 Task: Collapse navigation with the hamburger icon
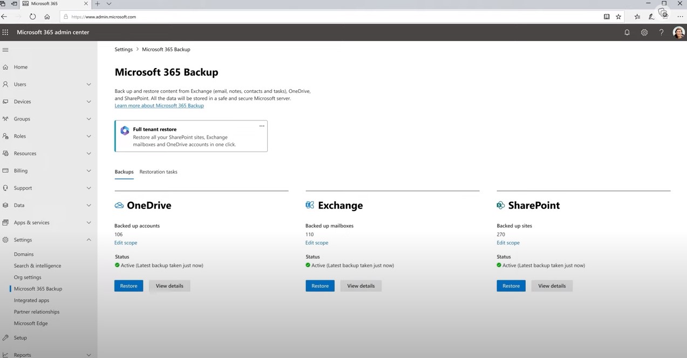tap(5, 50)
